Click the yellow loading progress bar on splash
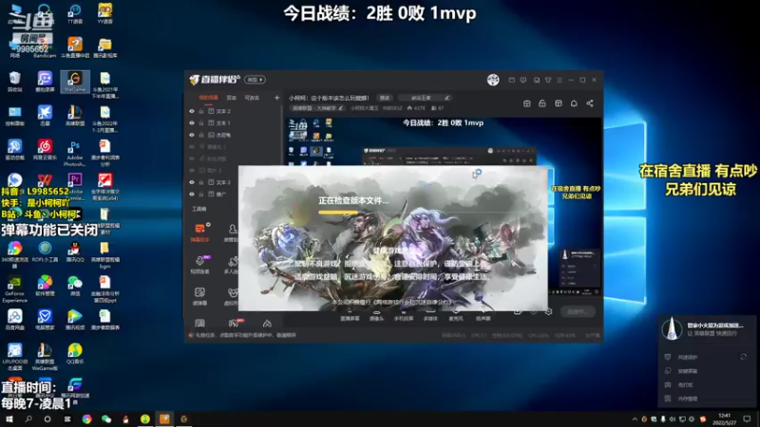 [338, 212]
